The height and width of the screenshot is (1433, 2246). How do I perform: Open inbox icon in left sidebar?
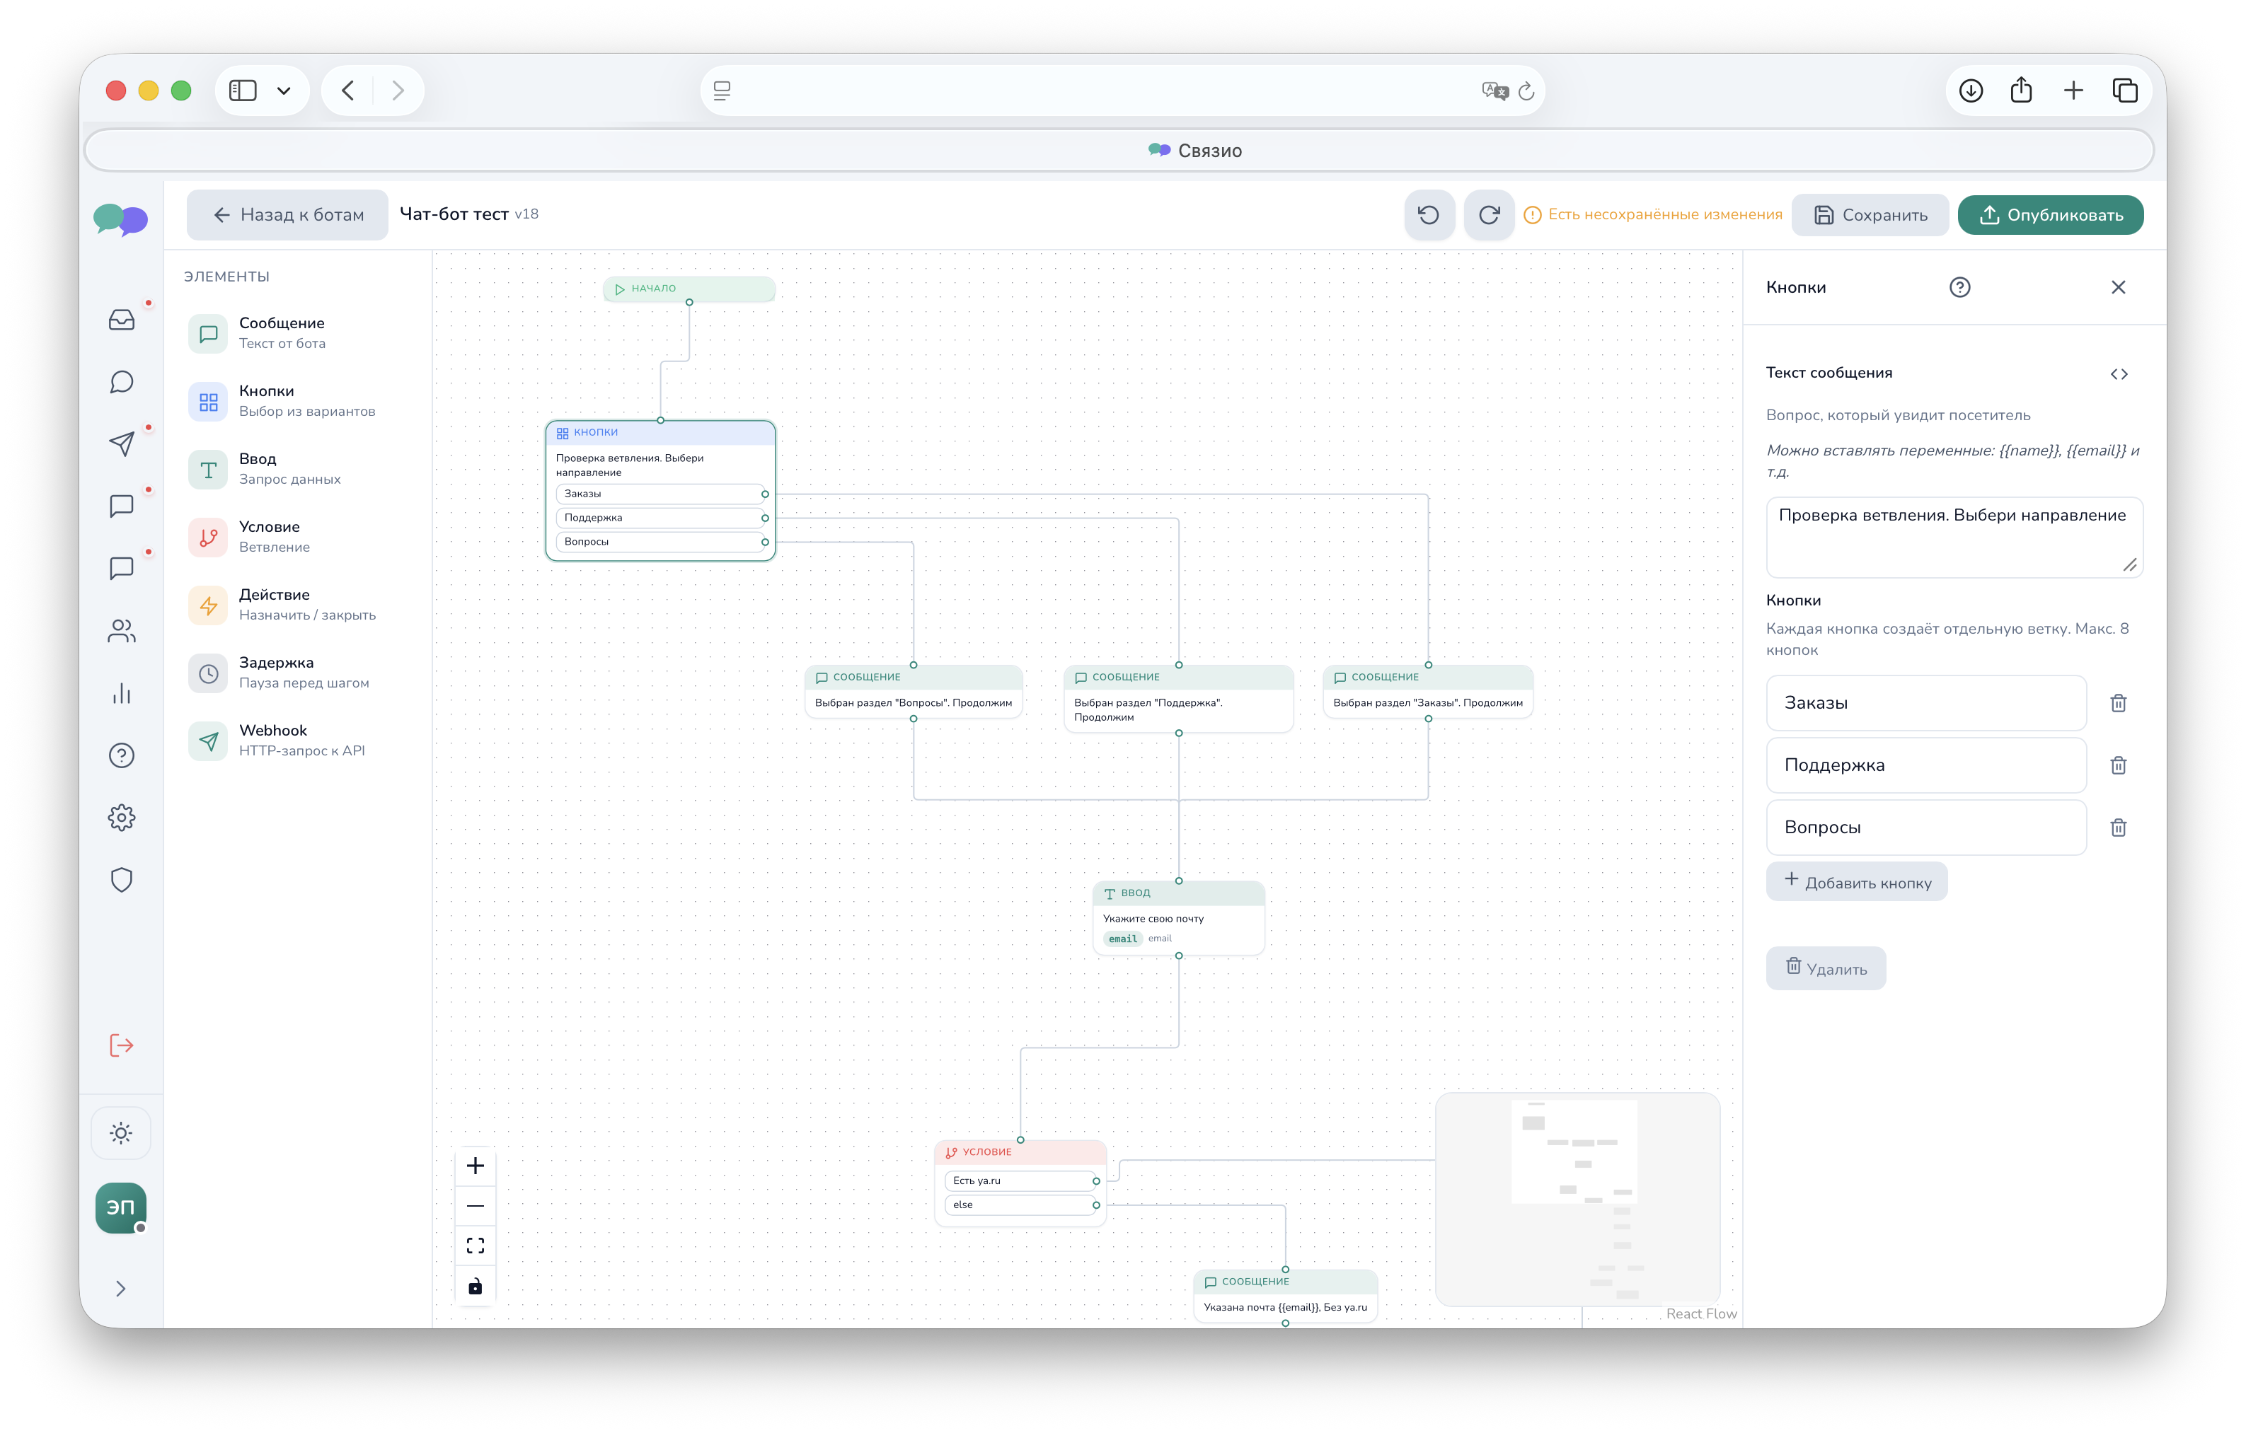tap(121, 320)
